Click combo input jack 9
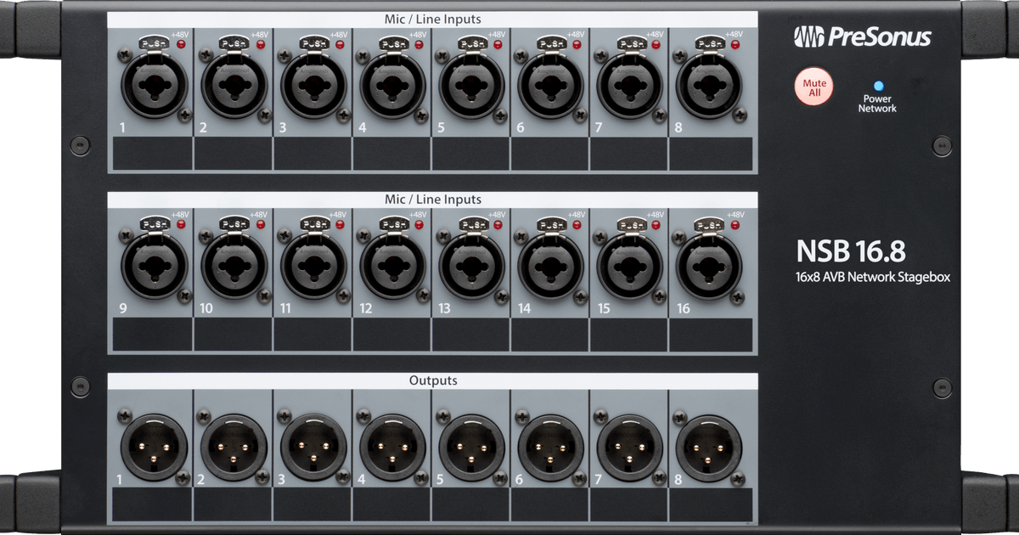Image resolution: width=1019 pixels, height=535 pixels. tap(154, 266)
